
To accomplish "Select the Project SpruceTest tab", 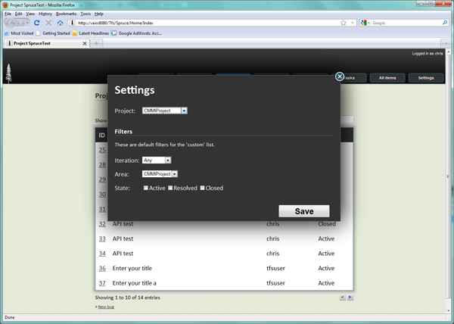I will [45, 43].
